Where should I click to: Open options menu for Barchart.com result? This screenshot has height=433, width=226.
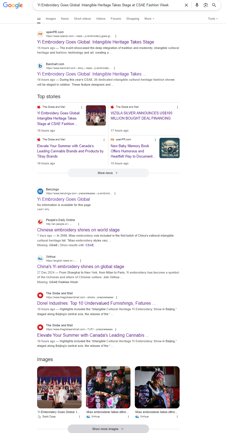(x=114, y=68)
